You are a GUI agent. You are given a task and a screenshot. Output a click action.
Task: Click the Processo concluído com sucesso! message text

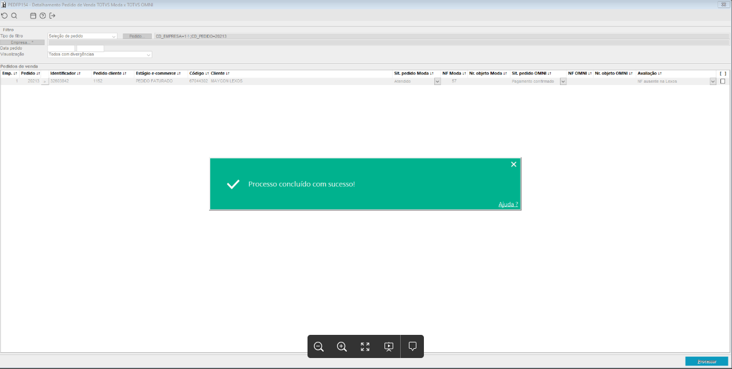[x=301, y=184]
